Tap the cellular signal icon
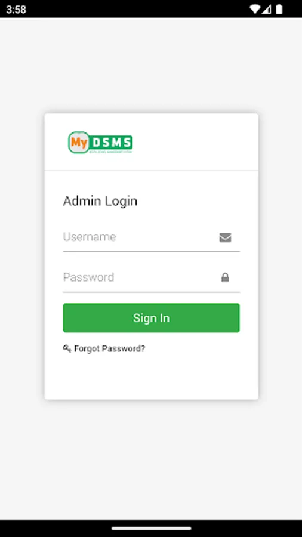Image resolution: width=302 pixels, height=537 pixels. 267,9
